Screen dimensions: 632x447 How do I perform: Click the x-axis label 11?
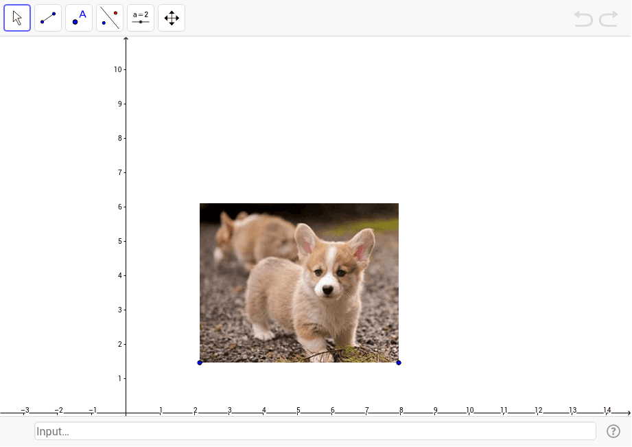point(504,410)
